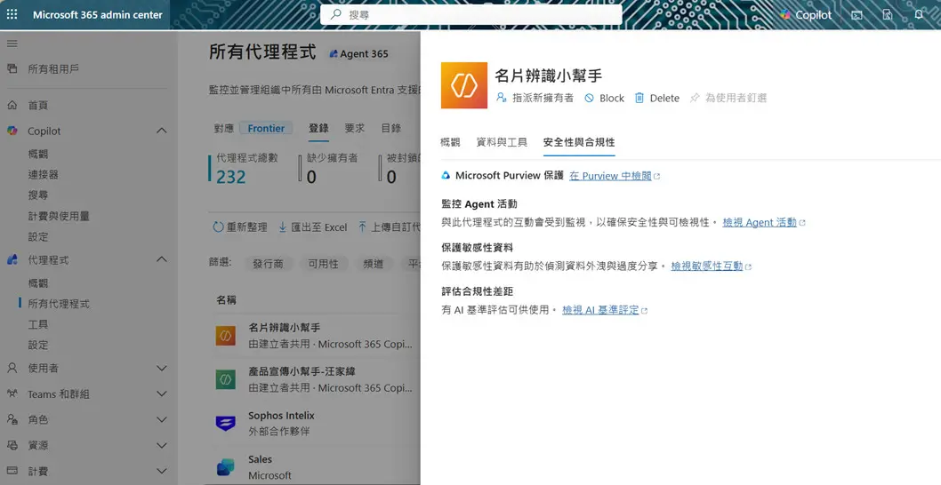941x485 pixels.
Task: Click the 首頁 home icon
Action: 12,105
